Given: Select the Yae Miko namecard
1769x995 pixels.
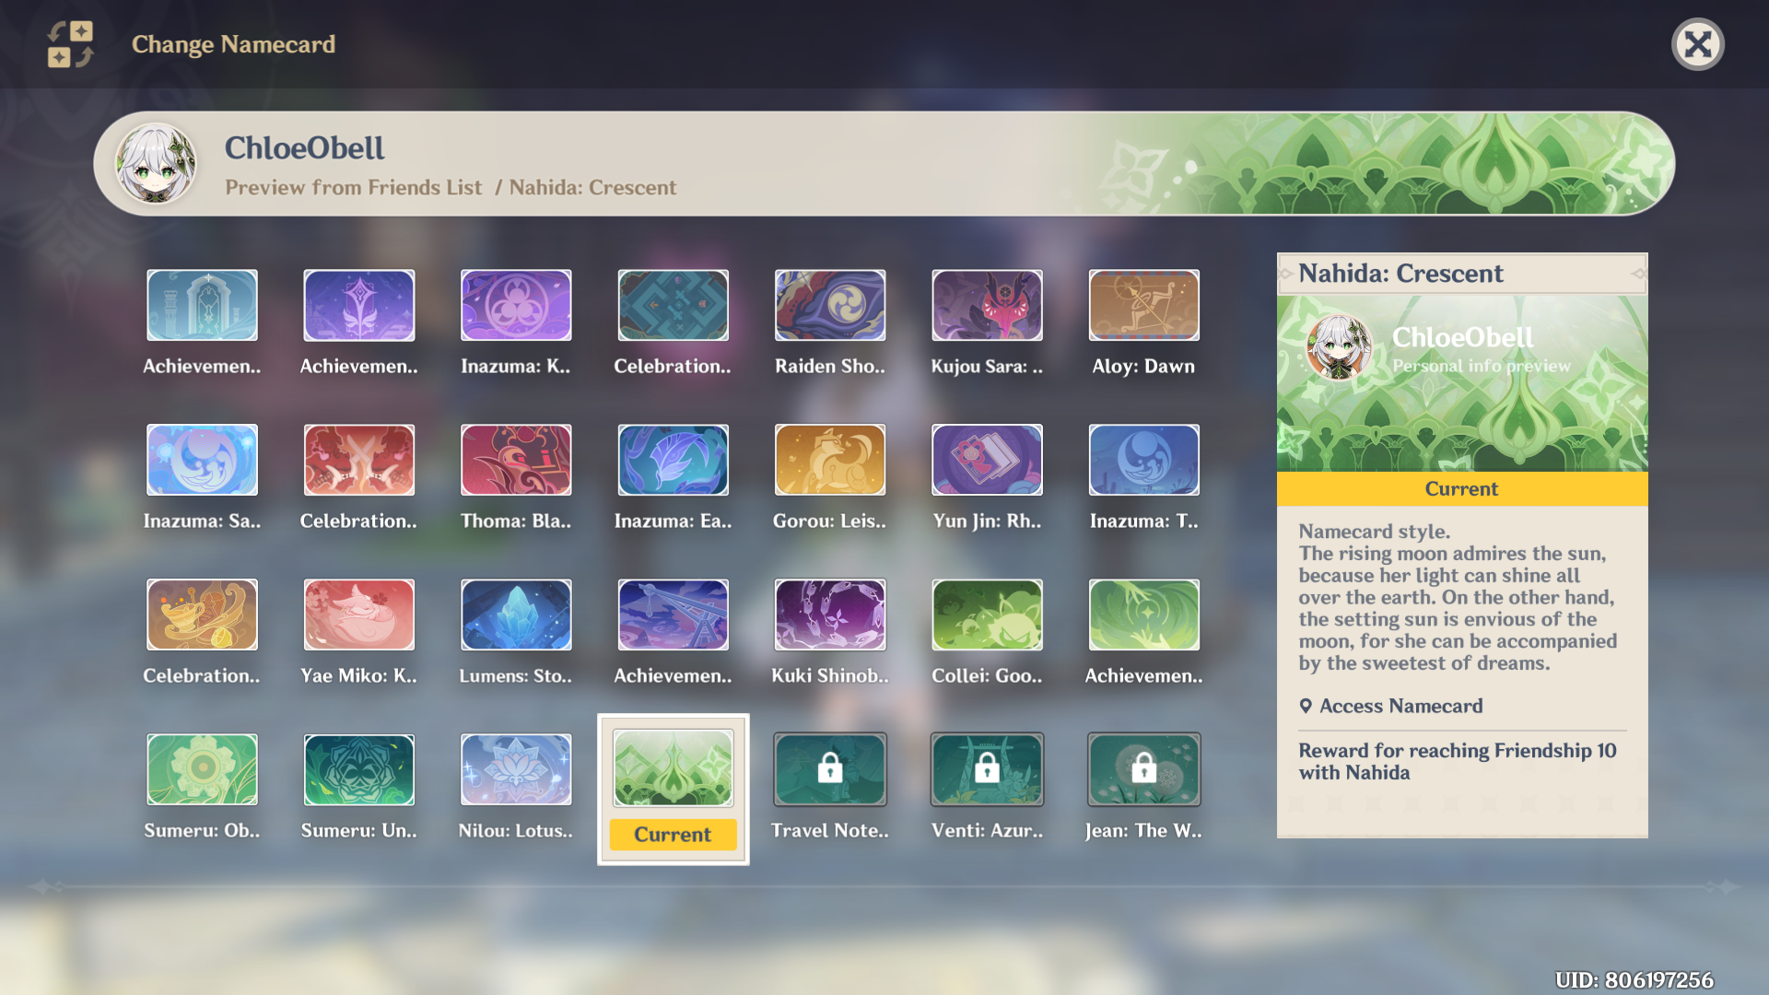Looking at the screenshot, I should tap(358, 615).
